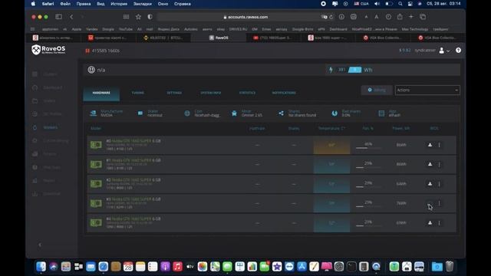Open the Actions dropdown
The width and height of the screenshot is (491, 276).
(427, 90)
